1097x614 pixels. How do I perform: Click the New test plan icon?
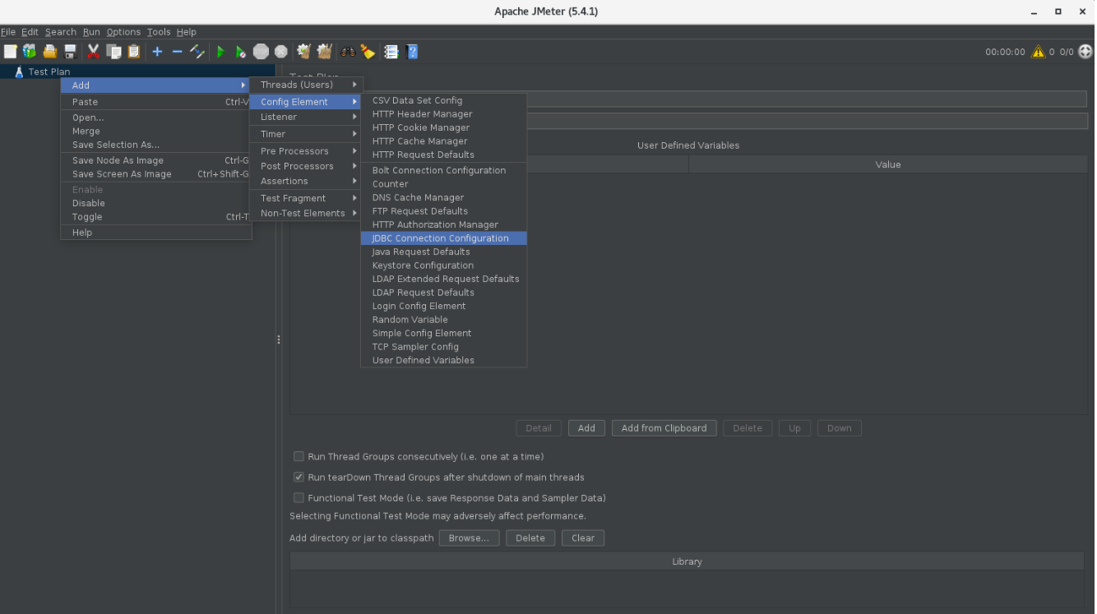click(x=10, y=52)
